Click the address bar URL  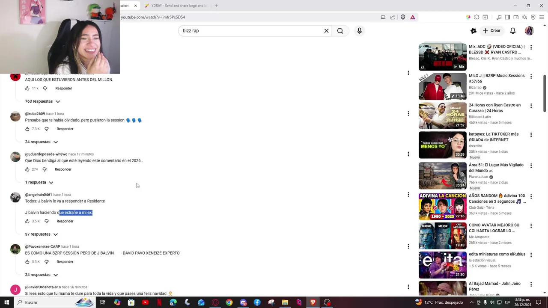(153, 17)
